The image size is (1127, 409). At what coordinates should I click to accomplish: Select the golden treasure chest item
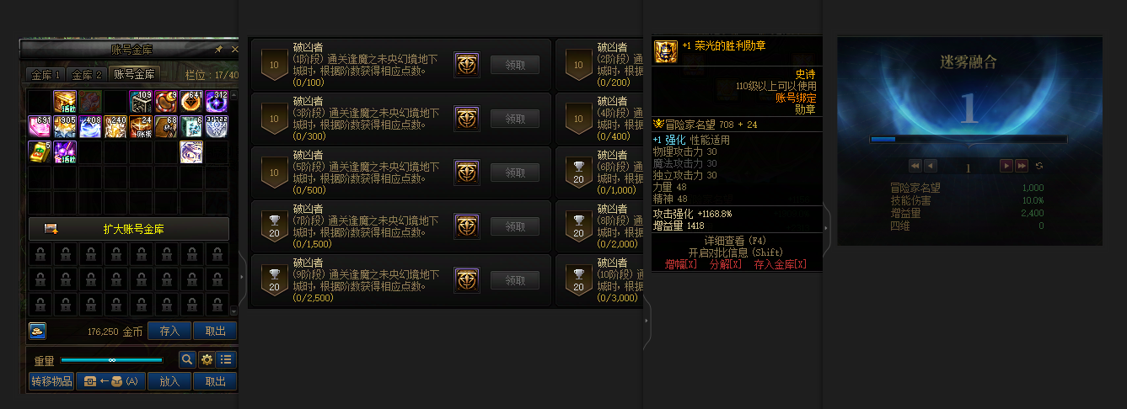click(x=65, y=103)
